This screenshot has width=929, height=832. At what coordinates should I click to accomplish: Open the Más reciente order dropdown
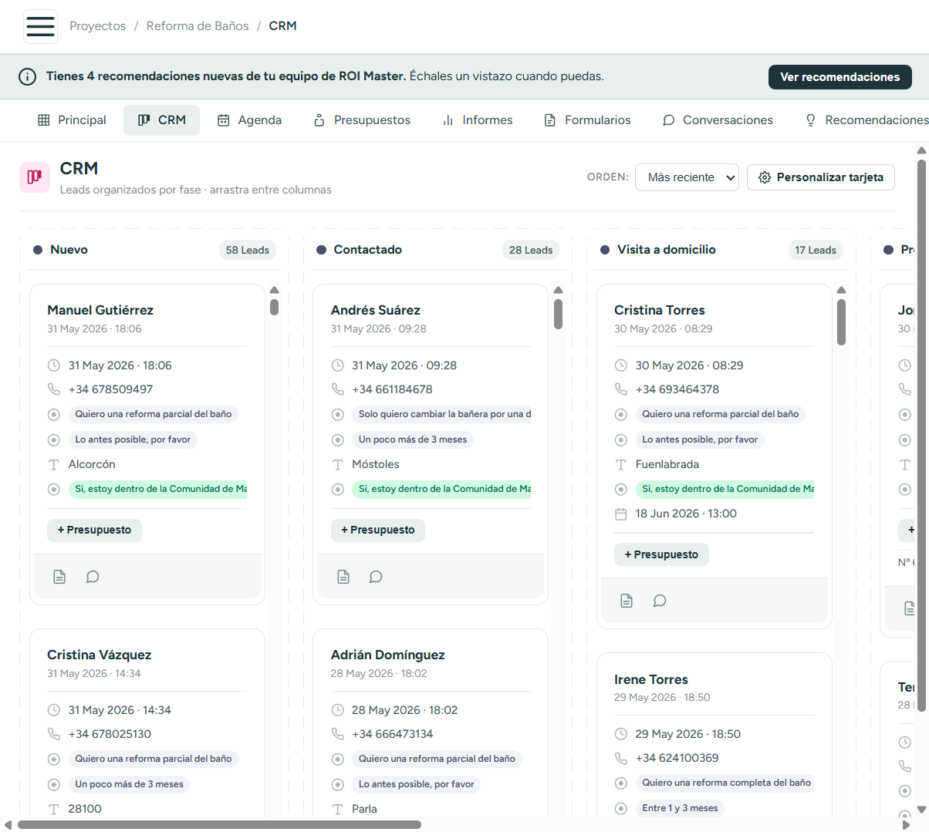click(687, 177)
